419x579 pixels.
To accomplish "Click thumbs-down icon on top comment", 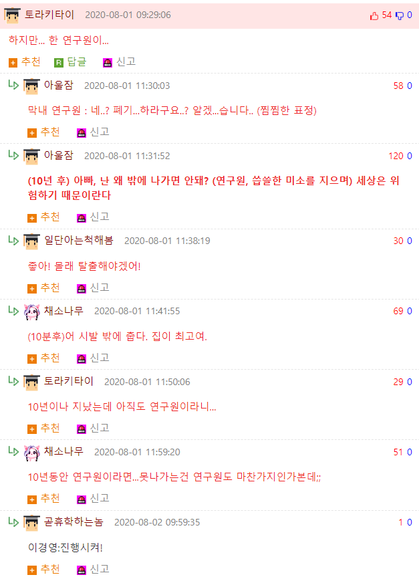I will pos(400,15).
